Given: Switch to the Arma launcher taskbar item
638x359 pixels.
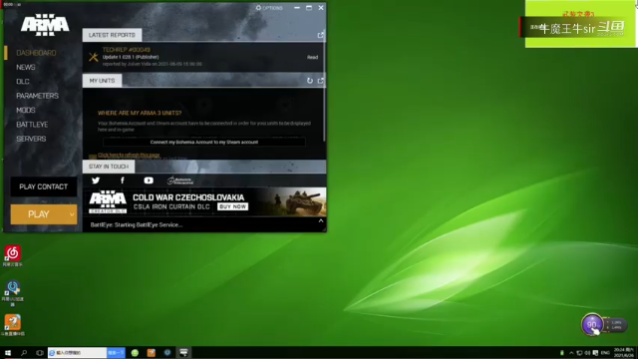Looking at the screenshot, I should coord(183,352).
